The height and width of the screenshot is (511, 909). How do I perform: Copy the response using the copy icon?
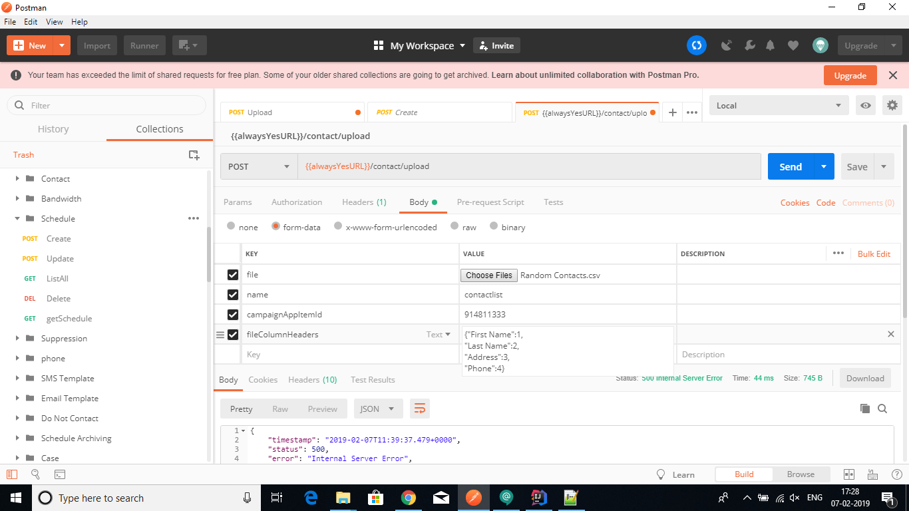(866, 408)
